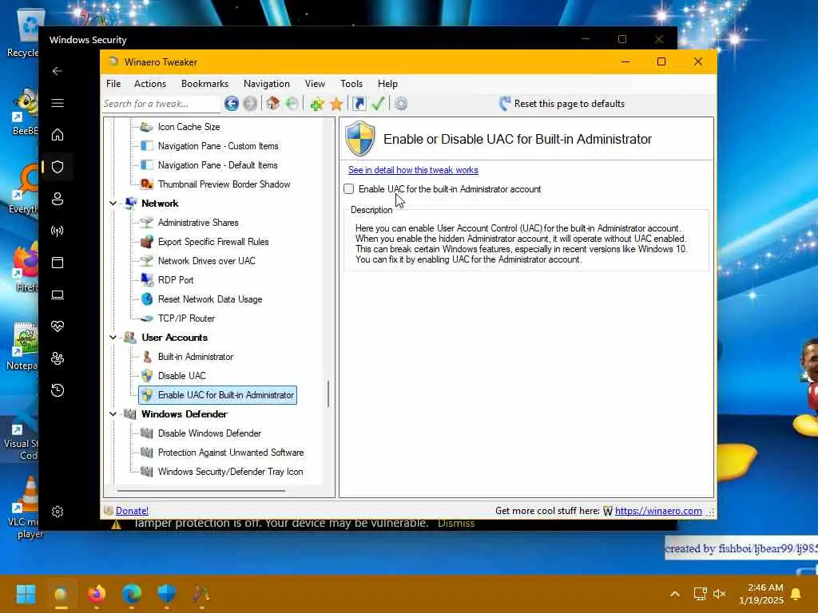
Task: Open Windows Security settings gear icon
Action: click(58, 512)
